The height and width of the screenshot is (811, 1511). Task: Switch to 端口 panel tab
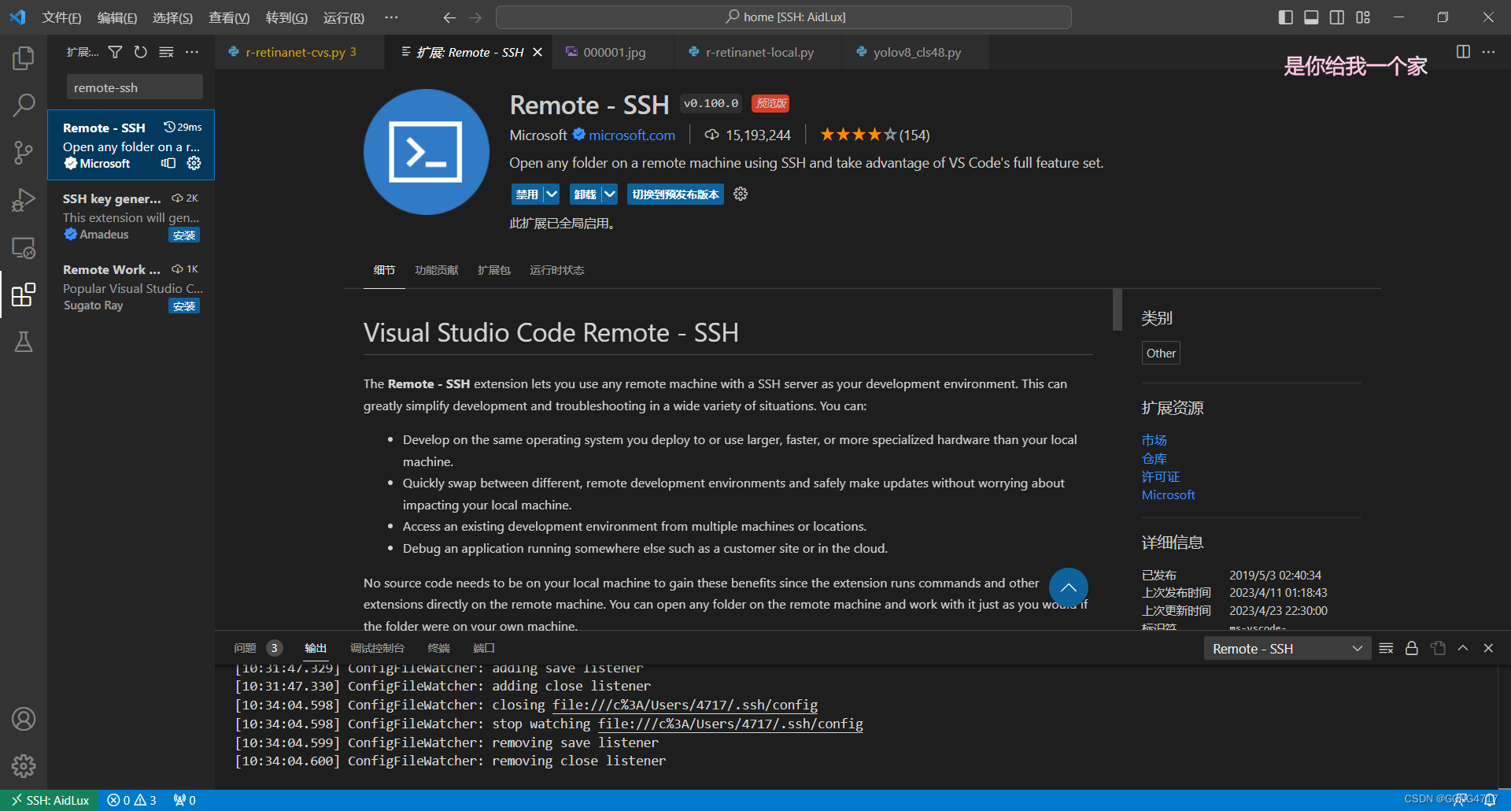click(484, 648)
